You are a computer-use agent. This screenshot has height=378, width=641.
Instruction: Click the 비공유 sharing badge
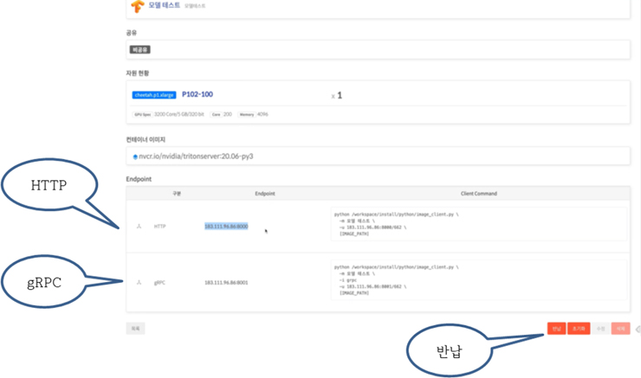pyautogui.click(x=140, y=50)
